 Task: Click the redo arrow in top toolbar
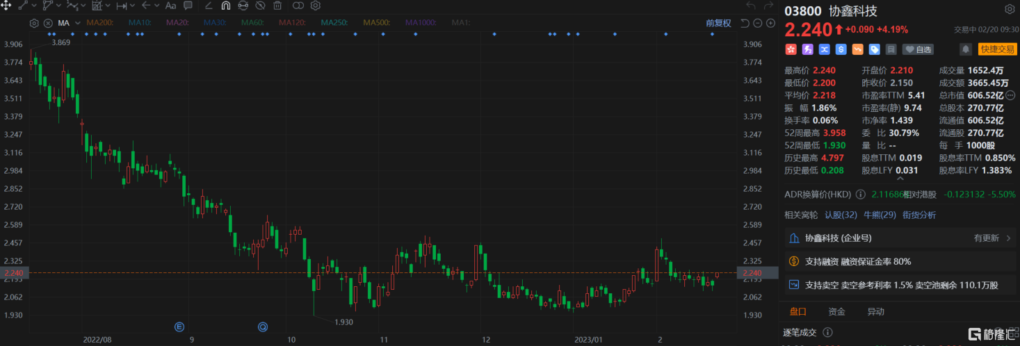tap(768, 6)
